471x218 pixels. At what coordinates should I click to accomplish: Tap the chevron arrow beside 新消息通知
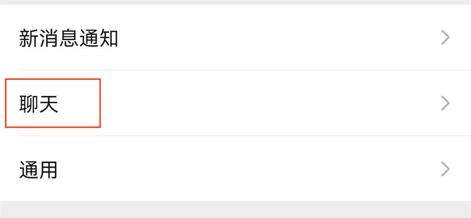tap(445, 38)
